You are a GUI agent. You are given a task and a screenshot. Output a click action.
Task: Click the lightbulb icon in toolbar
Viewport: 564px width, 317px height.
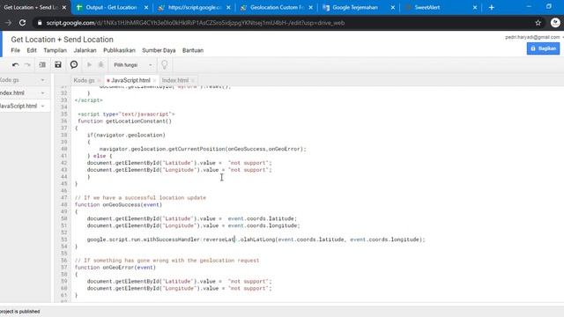tap(165, 64)
